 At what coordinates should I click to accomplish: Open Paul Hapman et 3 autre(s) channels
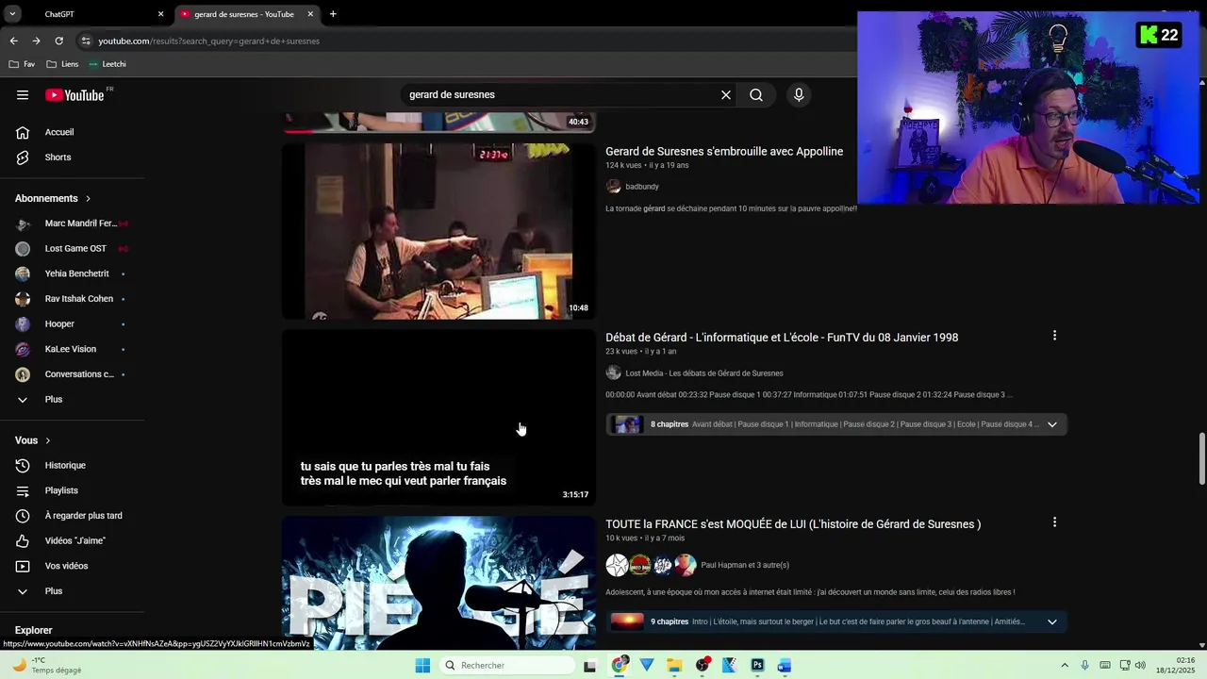(x=745, y=565)
